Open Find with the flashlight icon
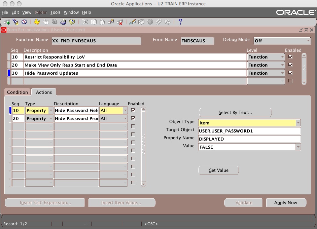The height and width of the screenshot is (229, 317). point(15,22)
